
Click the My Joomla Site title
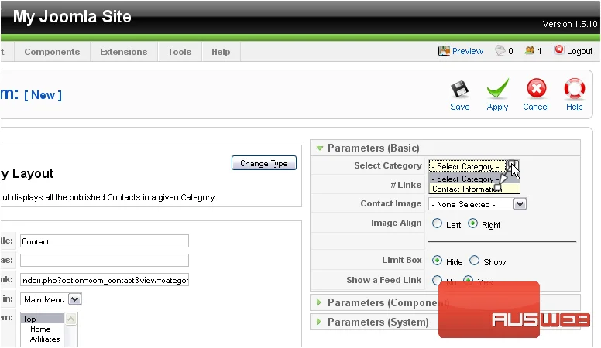[x=72, y=16]
